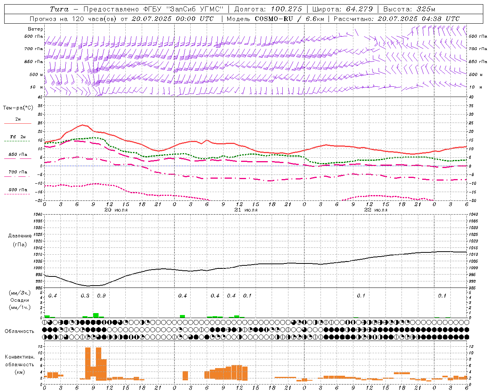The image size is (489, 391).
Task: Click the "Давление" pressure panel label
Action: click(x=20, y=236)
